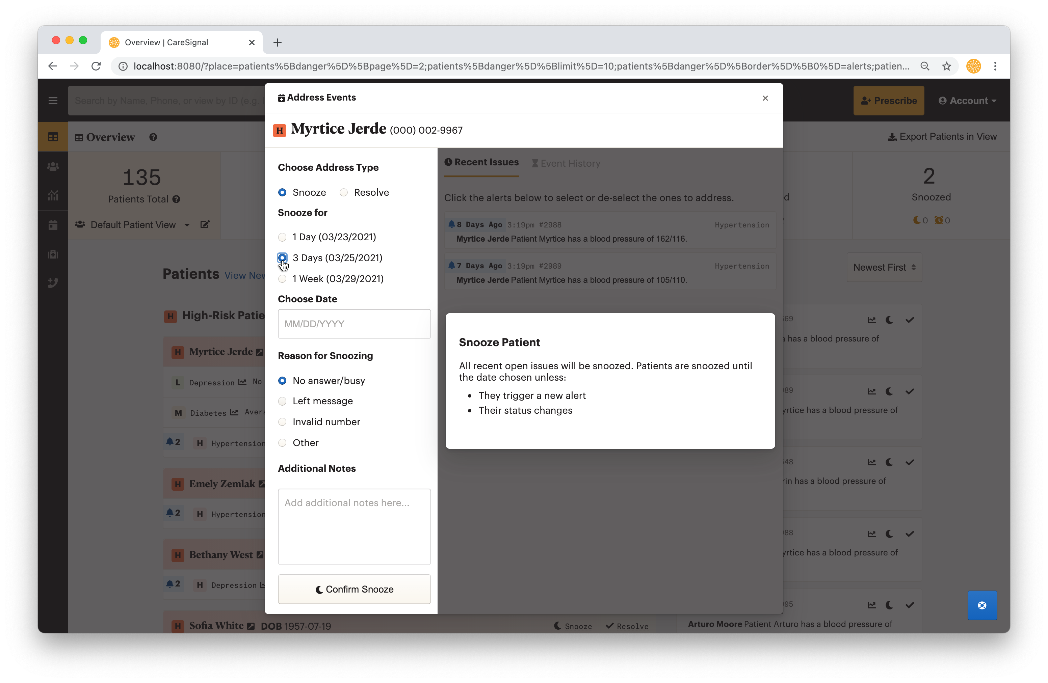
Task: Snooze moon icon for alert #89 row
Action: 889,391
